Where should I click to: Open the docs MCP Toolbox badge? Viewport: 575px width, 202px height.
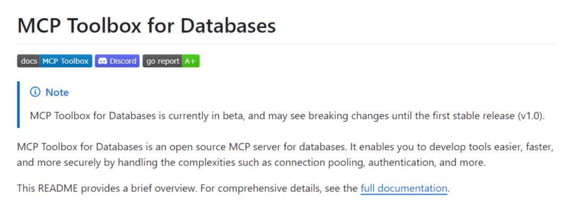click(55, 61)
